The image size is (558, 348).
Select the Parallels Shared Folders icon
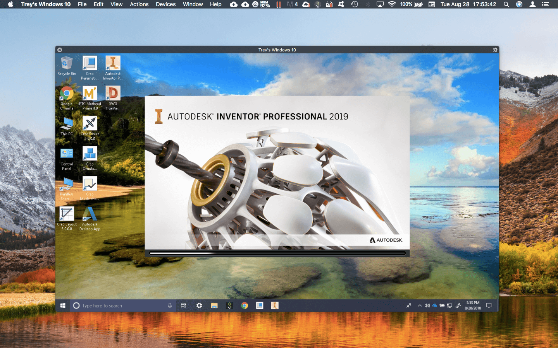click(x=67, y=188)
